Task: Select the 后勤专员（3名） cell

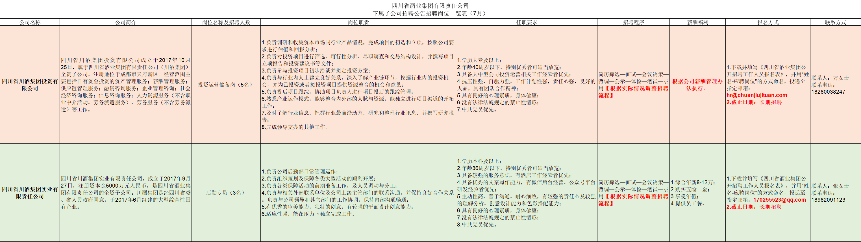Action: [226, 193]
